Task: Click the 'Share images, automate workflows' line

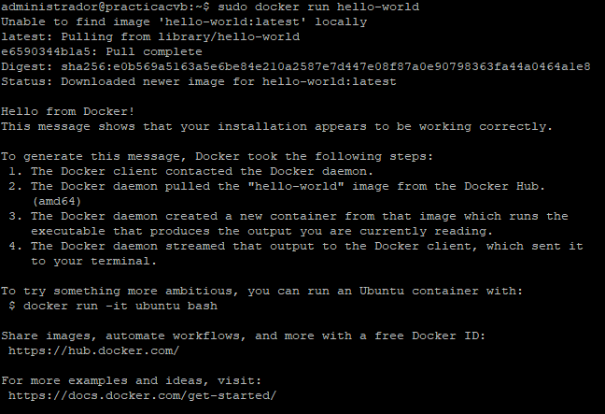Action: [x=243, y=336]
